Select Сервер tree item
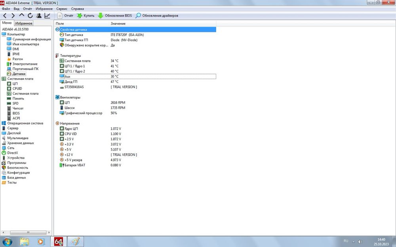 click(x=10, y=128)
